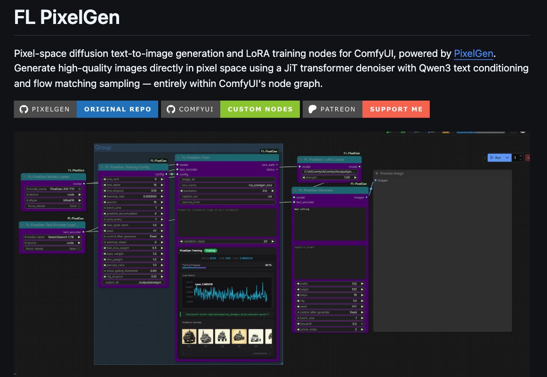Screen dimensions: 547x377
Task: Click the right arrow on solver_order
Action: pos(362,329)
